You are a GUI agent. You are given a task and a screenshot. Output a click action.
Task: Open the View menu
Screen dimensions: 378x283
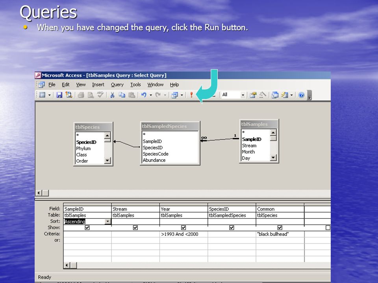pyautogui.click(x=81, y=85)
